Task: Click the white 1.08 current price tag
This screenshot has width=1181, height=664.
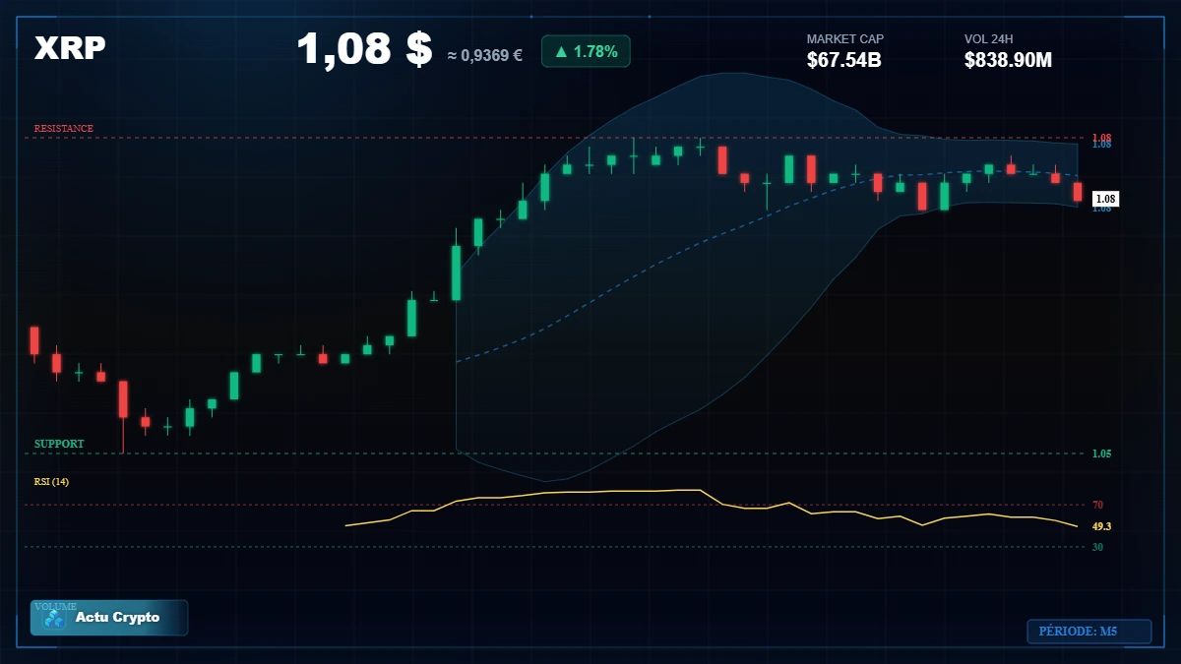Action: (1105, 199)
